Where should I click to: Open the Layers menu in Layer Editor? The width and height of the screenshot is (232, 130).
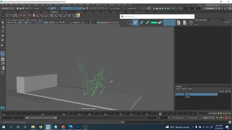[178, 89]
